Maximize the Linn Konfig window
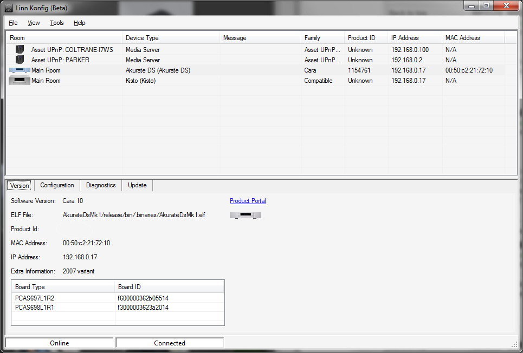 (x=486, y=5)
